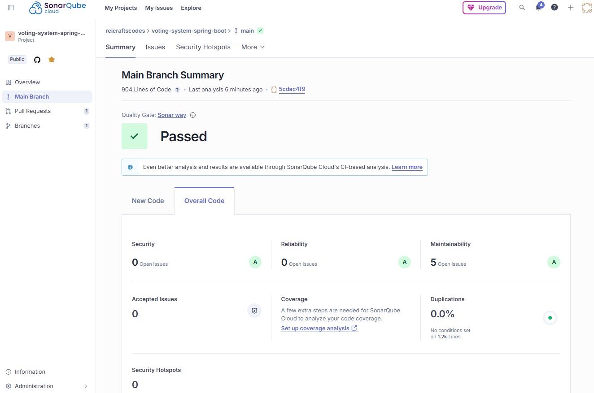Click the Information icon at sidebar bottom
The image size is (594, 393).
coord(9,371)
